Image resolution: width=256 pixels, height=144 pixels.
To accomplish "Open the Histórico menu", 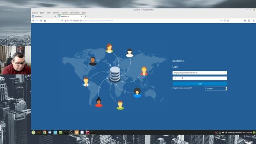I will (x=56, y=13).
